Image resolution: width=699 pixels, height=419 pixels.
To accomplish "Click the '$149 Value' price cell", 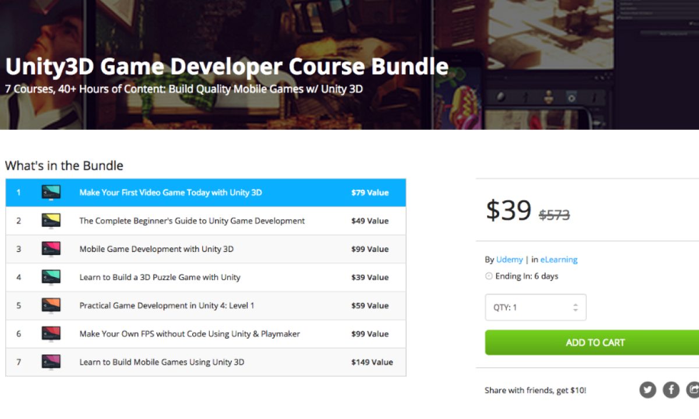I will pyautogui.click(x=372, y=362).
